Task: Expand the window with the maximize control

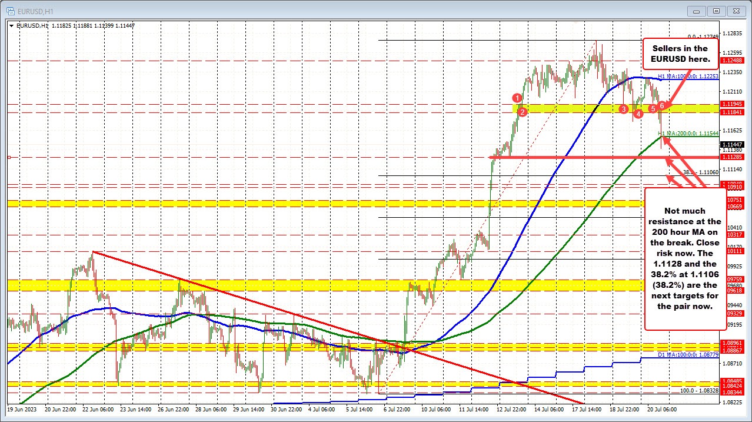Action: [716, 11]
